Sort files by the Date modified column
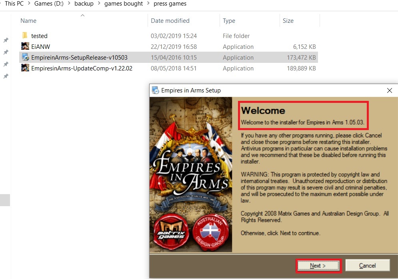Screen dimensions: 398x279 click(x=170, y=21)
